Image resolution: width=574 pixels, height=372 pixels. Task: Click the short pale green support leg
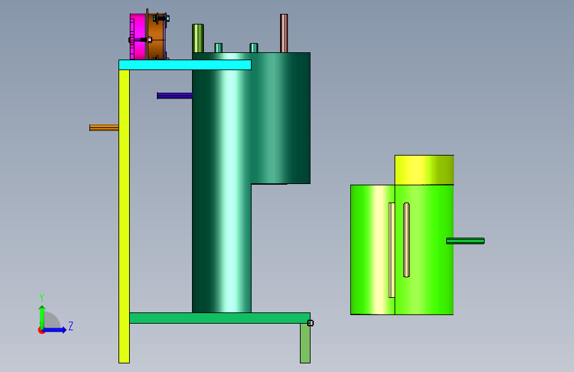point(305,343)
